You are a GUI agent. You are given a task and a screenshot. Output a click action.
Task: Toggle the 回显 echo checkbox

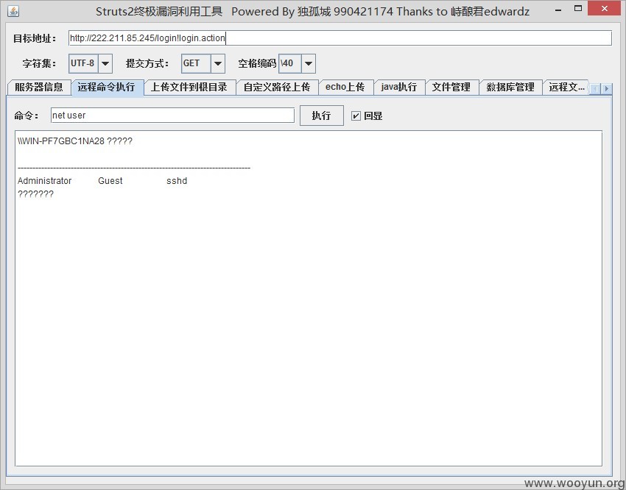point(356,116)
